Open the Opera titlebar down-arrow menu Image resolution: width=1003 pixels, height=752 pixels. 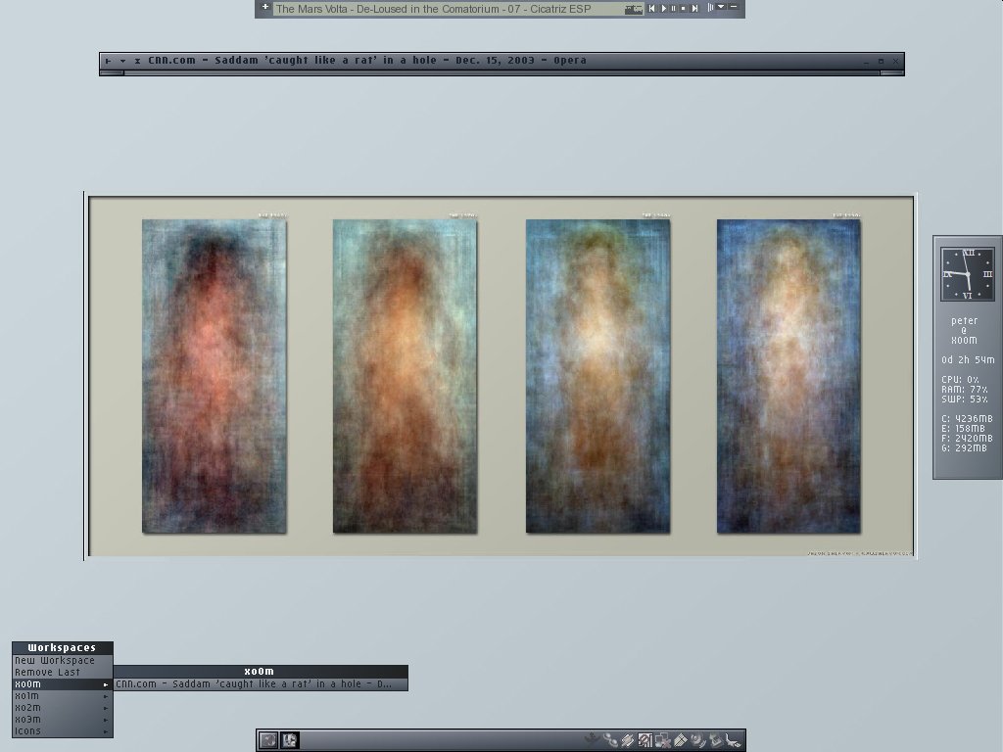122,62
